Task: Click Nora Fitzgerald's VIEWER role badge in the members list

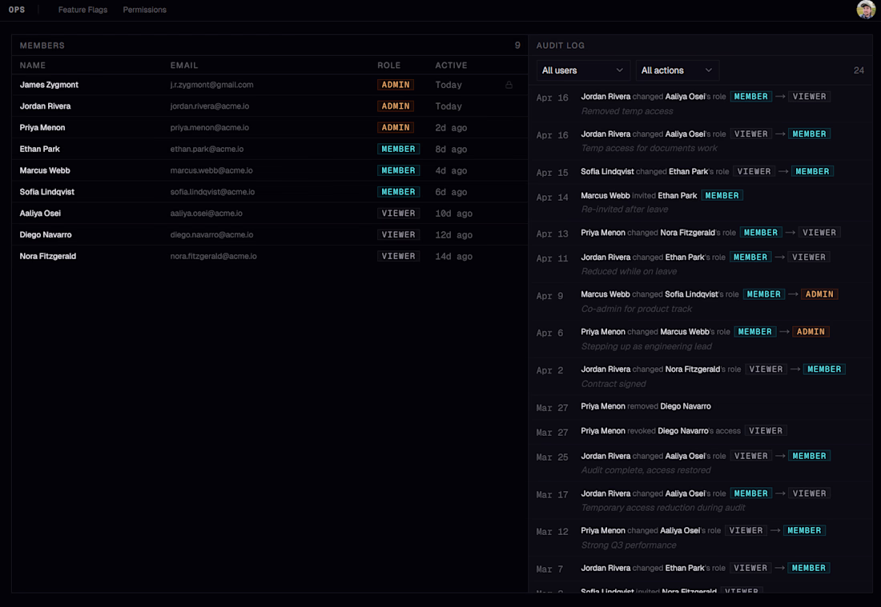Action: [398, 256]
